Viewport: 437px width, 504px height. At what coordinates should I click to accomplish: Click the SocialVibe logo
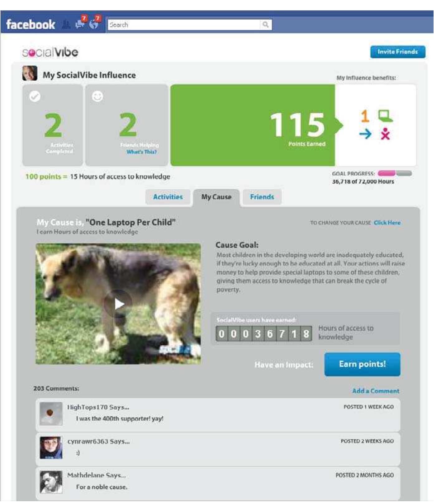(50, 52)
